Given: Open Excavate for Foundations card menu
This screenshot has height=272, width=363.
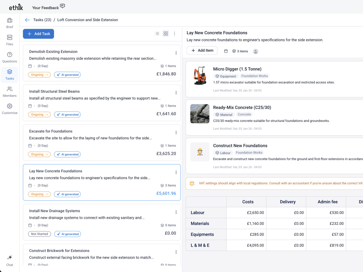Looking at the screenshot, I should pos(176,132).
